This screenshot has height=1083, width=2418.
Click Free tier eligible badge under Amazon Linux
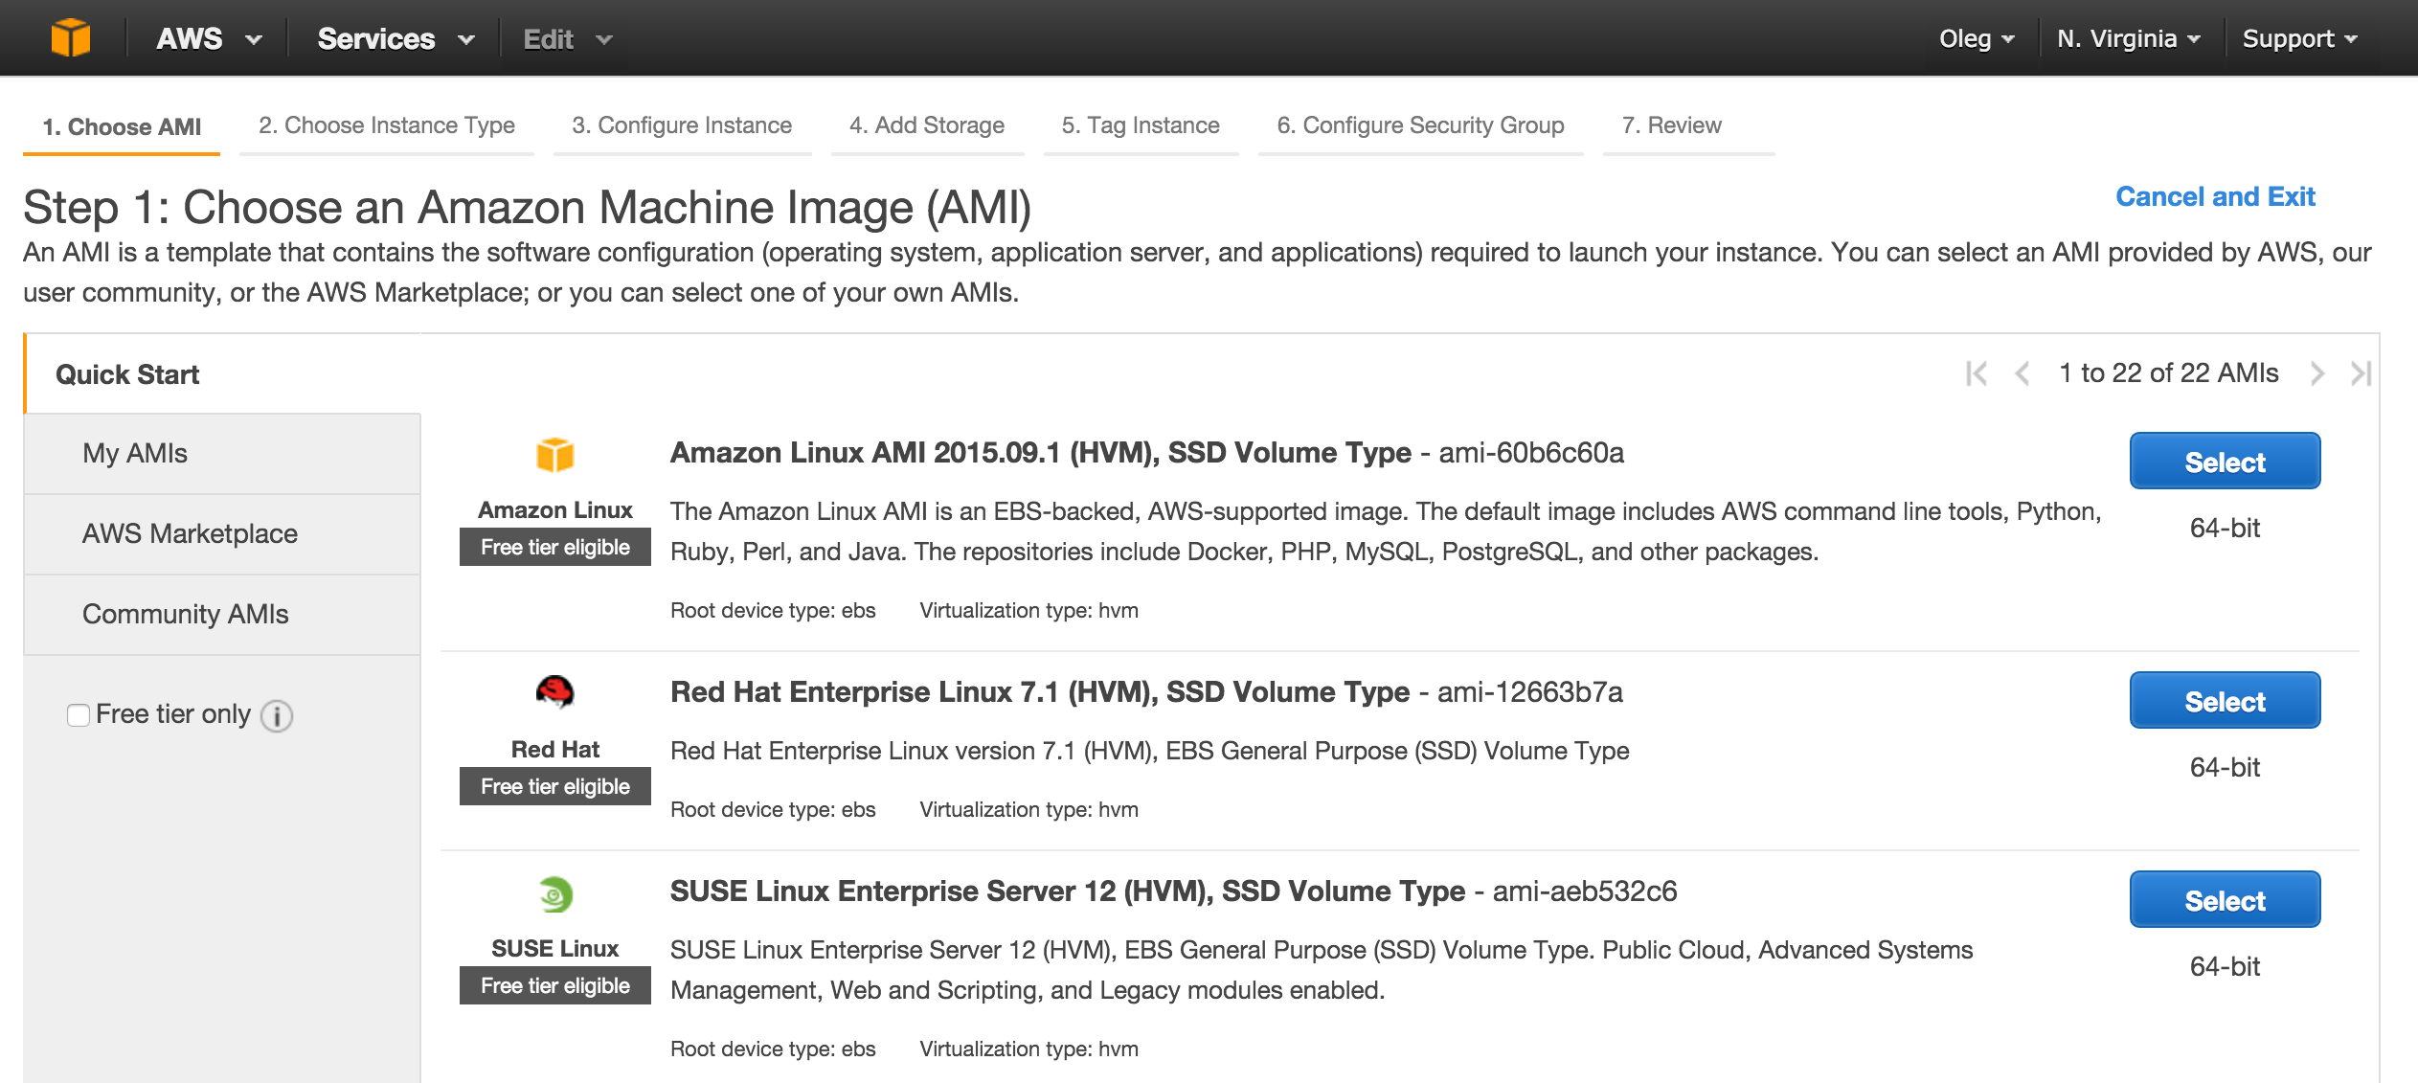(x=555, y=547)
